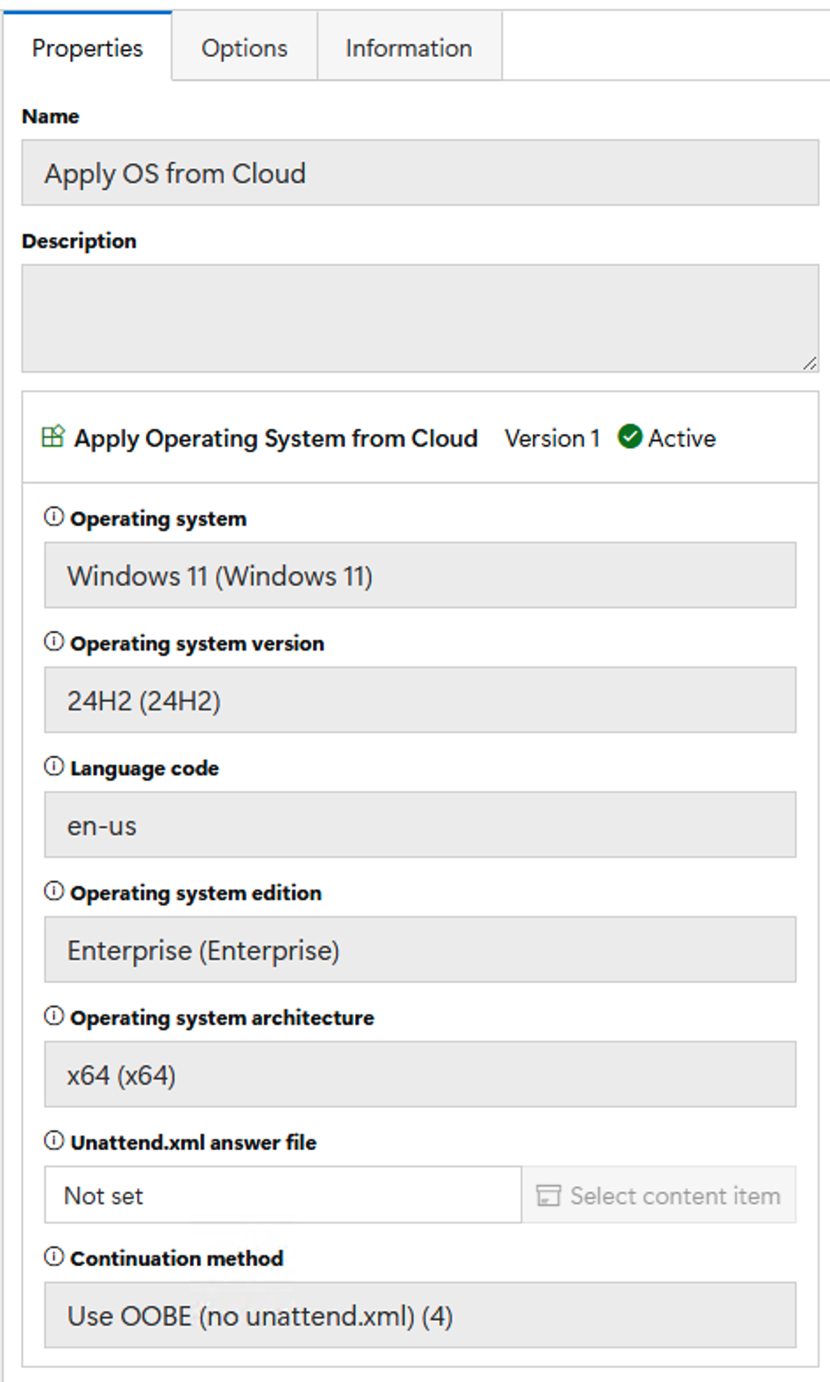830x1382 pixels.
Task: Click the info icon beside Operating system
Action: pyautogui.click(x=54, y=517)
